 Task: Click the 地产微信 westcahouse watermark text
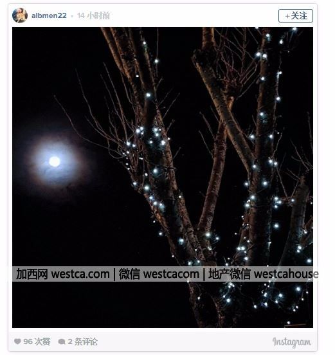[263, 274]
